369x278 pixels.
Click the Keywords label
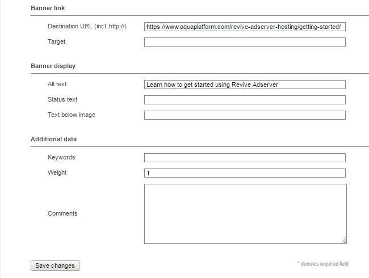click(61, 157)
